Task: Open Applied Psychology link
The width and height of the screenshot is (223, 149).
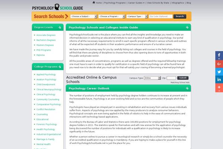Action: [x=46, y=74]
